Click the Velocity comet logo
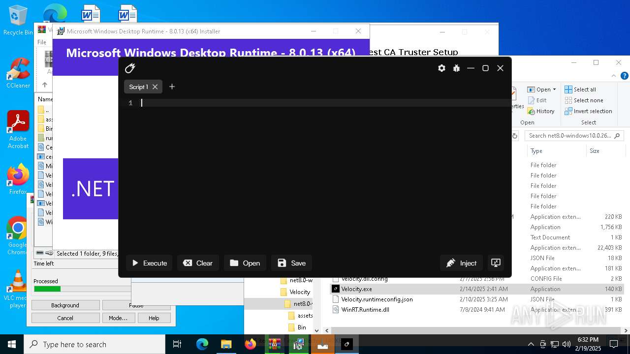This screenshot has height=354, width=630. point(130,68)
